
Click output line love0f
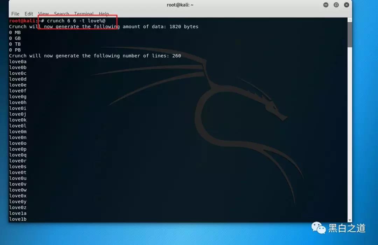coord(18,91)
